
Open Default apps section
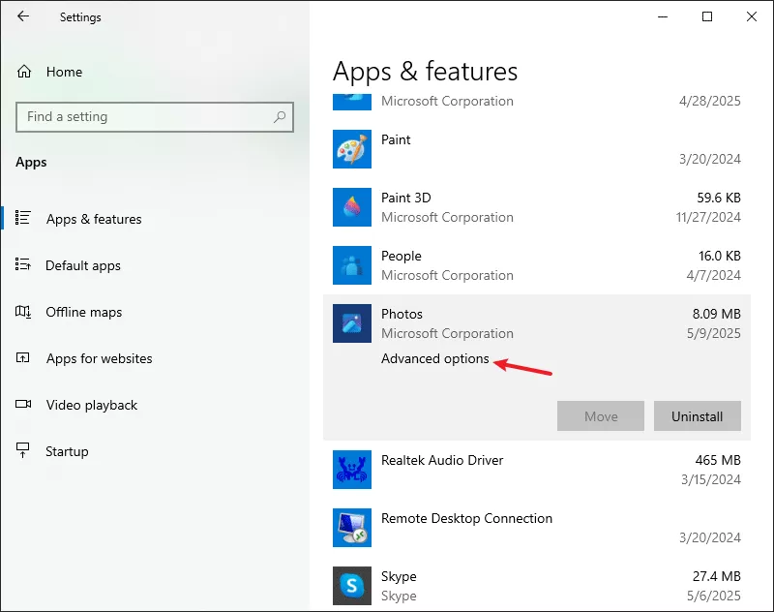click(x=82, y=265)
